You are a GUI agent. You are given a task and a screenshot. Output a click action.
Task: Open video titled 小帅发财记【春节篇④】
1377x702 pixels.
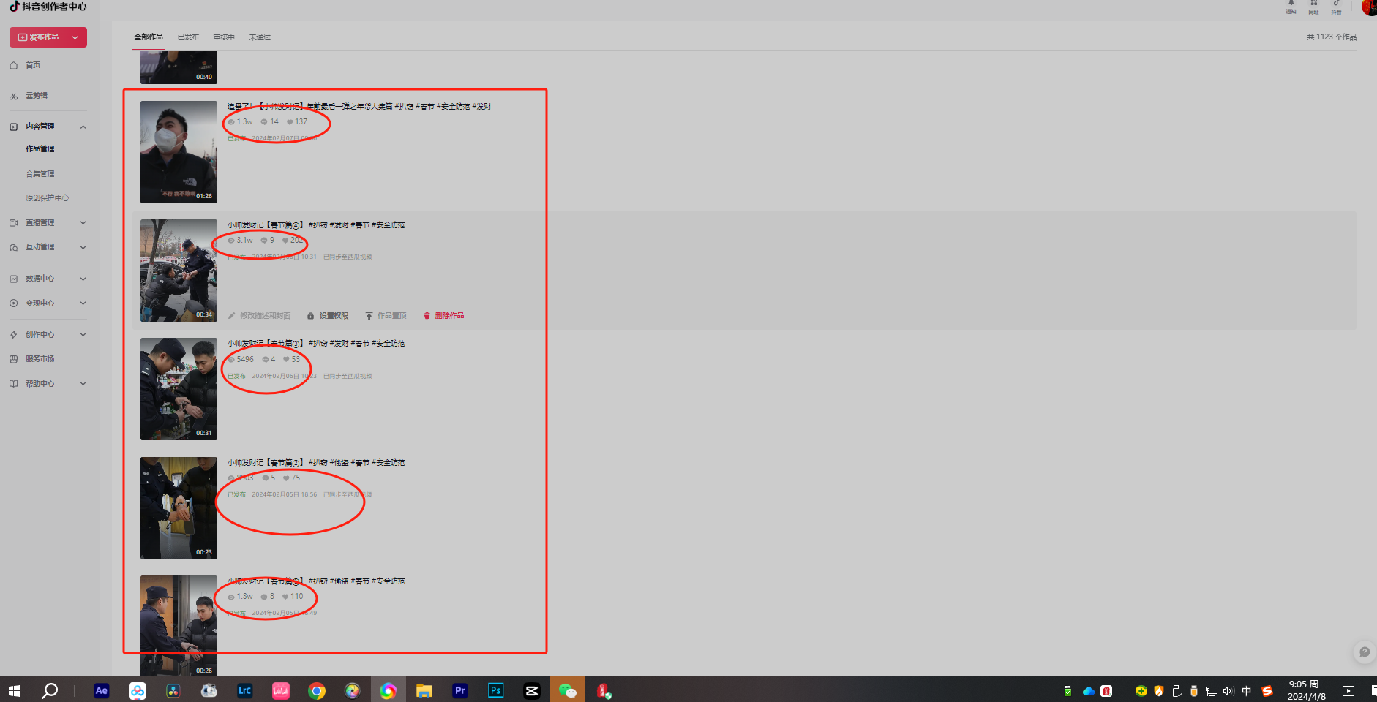click(315, 225)
